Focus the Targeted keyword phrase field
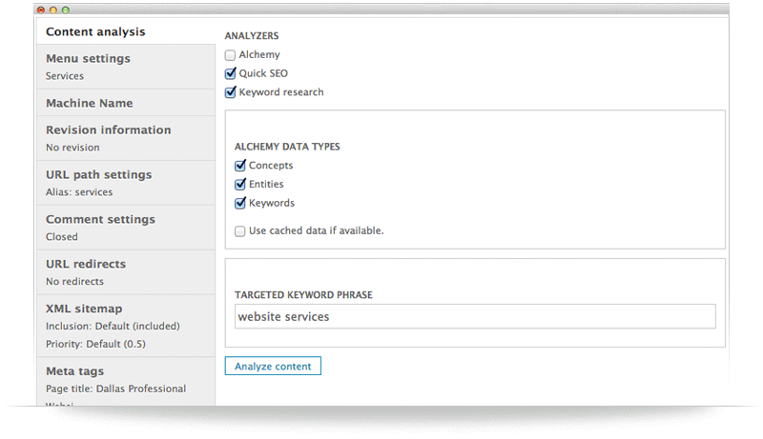The width and height of the screenshot is (763, 439). pyautogui.click(x=475, y=316)
